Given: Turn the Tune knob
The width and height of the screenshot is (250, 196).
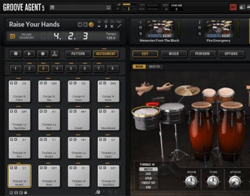Looking at the screenshot, I should [213, 181].
